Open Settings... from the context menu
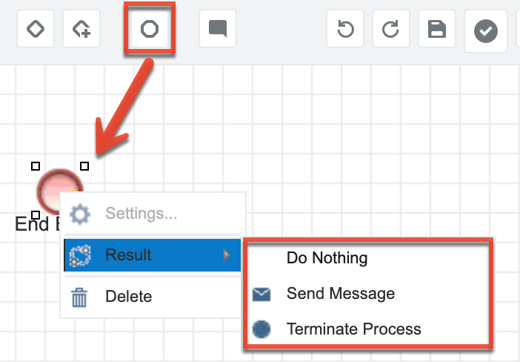The width and height of the screenshot is (520, 362). click(141, 214)
